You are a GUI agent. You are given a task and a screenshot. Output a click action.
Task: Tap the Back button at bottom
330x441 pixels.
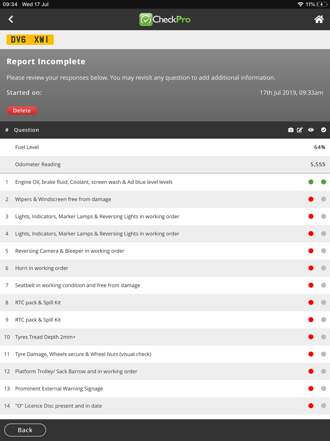point(25,430)
